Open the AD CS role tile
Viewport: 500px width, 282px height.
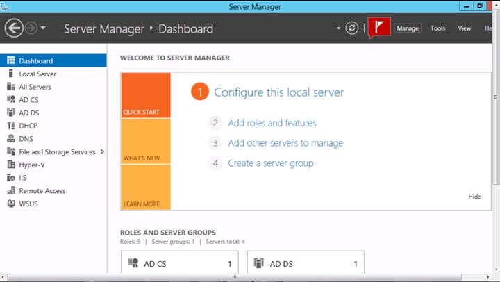tap(179, 264)
